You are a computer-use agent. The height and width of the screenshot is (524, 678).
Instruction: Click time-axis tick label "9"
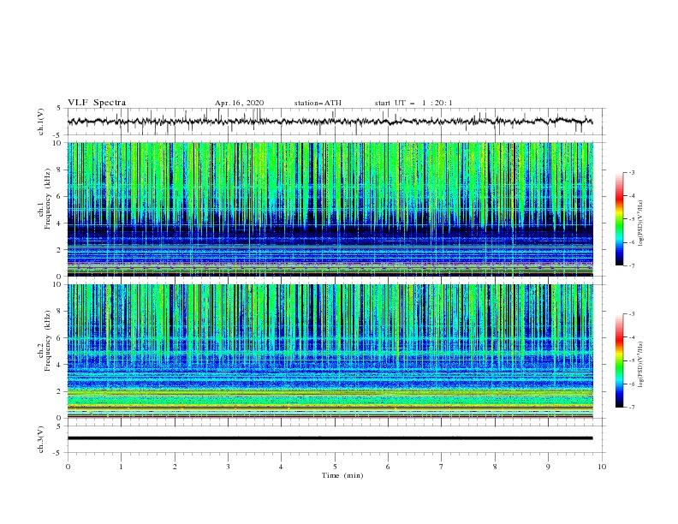click(548, 467)
